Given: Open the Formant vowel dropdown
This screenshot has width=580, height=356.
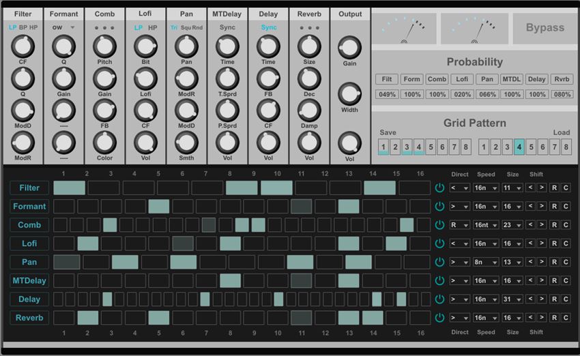Looking at the screenshot, I should [x=63, y=28].
